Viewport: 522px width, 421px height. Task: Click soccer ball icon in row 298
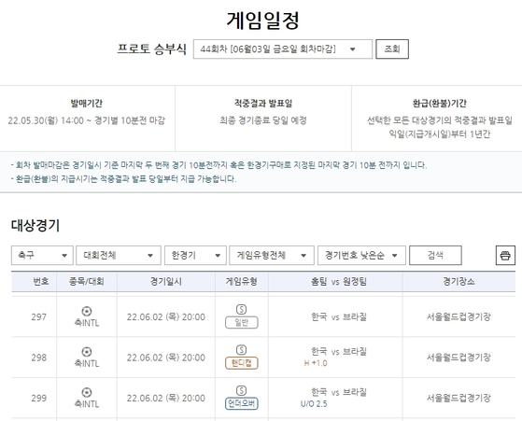tap(87, 352)
